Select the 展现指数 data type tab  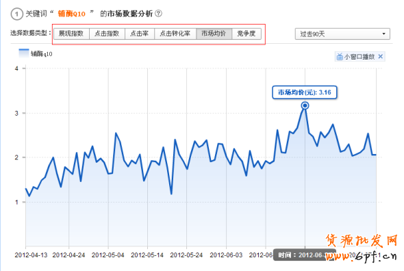(71, 34)
